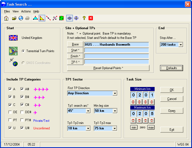Open the Min leg size dropdown

(x=115, y=111)
